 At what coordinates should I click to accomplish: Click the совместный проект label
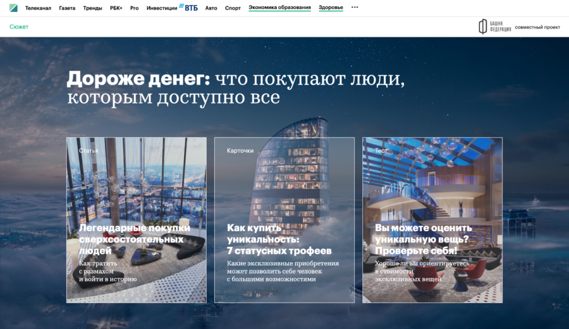[537, 27]
